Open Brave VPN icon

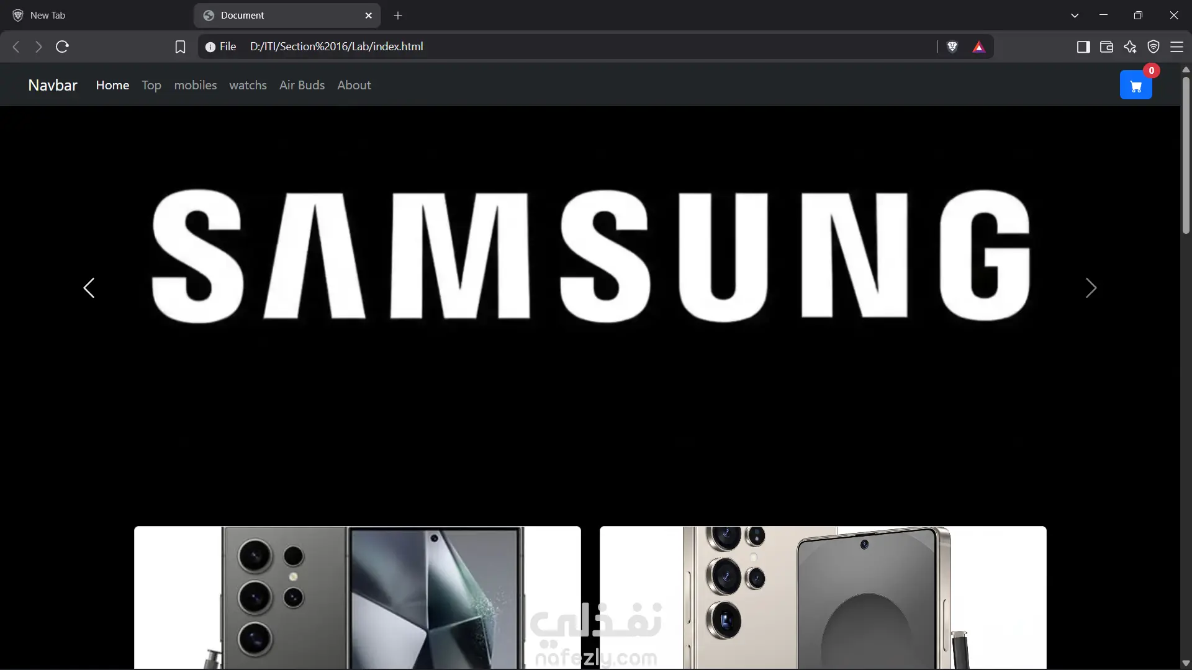(1154, 47)
